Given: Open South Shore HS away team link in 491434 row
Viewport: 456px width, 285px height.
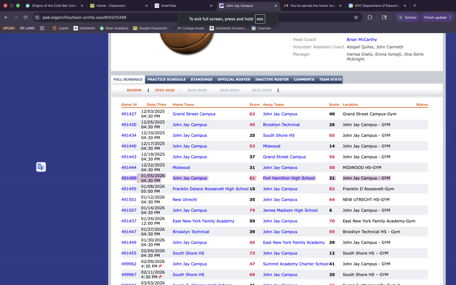Looking at the screenshot, I should click(x=279, y=135).
